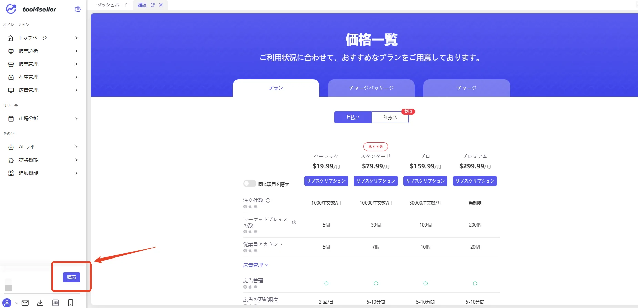Click the 販売管理 store icon

point(11,64)
